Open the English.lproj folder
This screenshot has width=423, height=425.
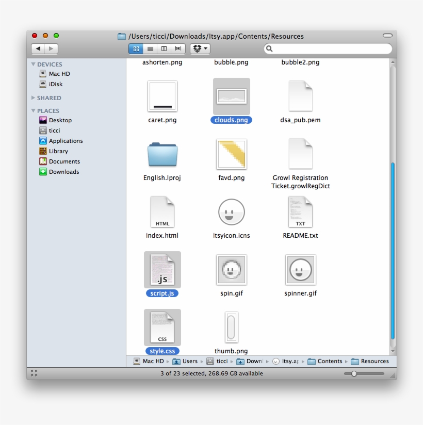[162, 154]
